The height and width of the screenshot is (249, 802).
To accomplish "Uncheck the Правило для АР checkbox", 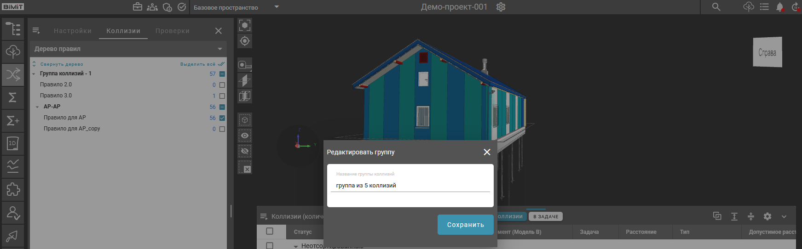I will pos(222,118).
